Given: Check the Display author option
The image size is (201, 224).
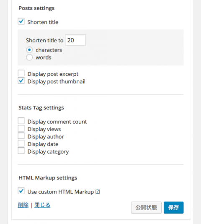Looking at the screenshot, I should pos(21,136).
